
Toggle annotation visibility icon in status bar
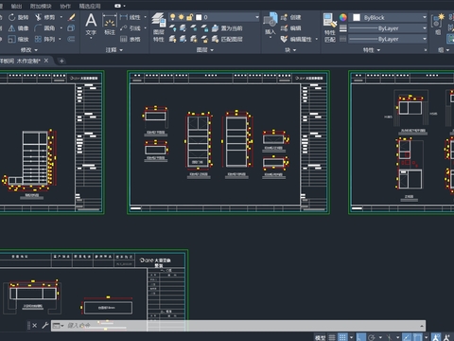[436, 337]
